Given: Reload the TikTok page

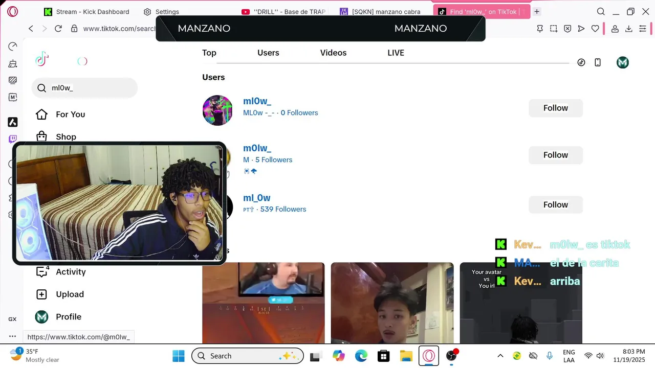Looking at the screenshot, I should (58, 29).
